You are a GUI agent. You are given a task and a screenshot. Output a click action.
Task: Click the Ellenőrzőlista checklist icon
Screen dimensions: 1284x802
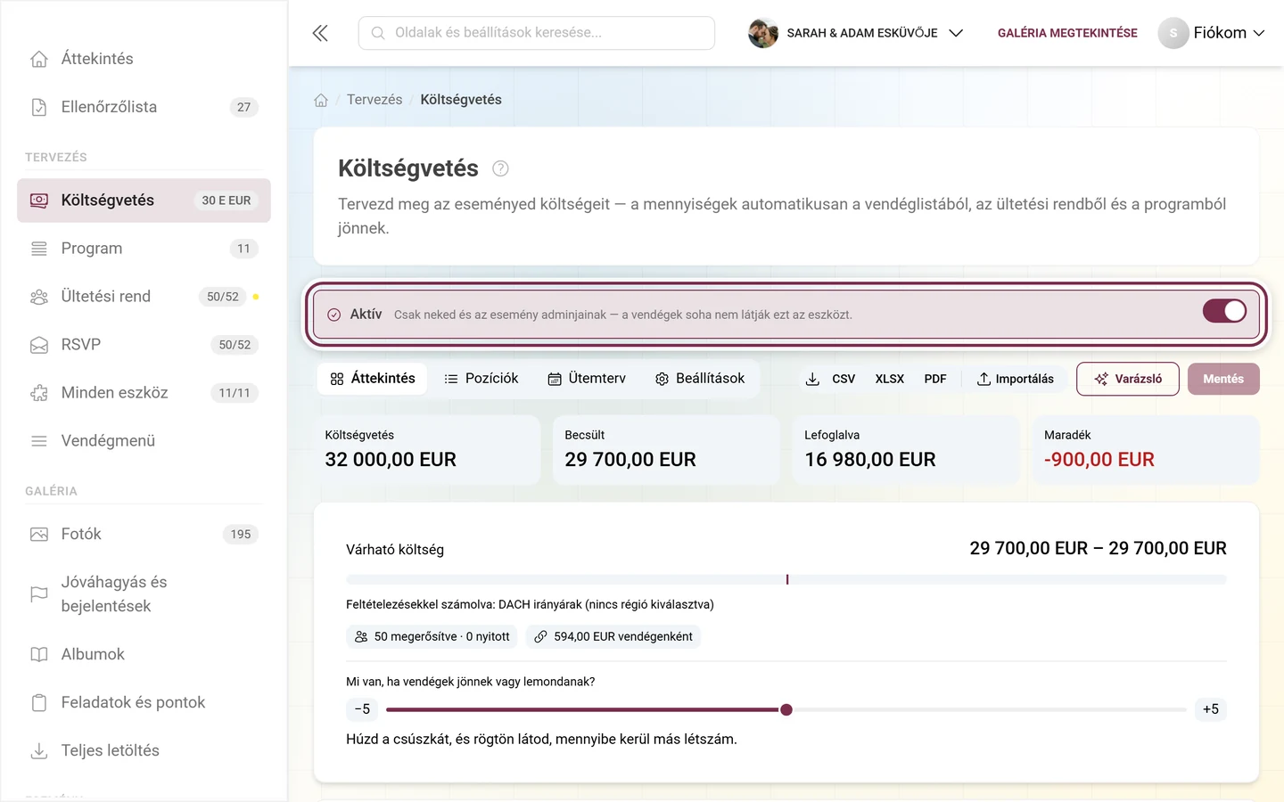click(39, 107)
